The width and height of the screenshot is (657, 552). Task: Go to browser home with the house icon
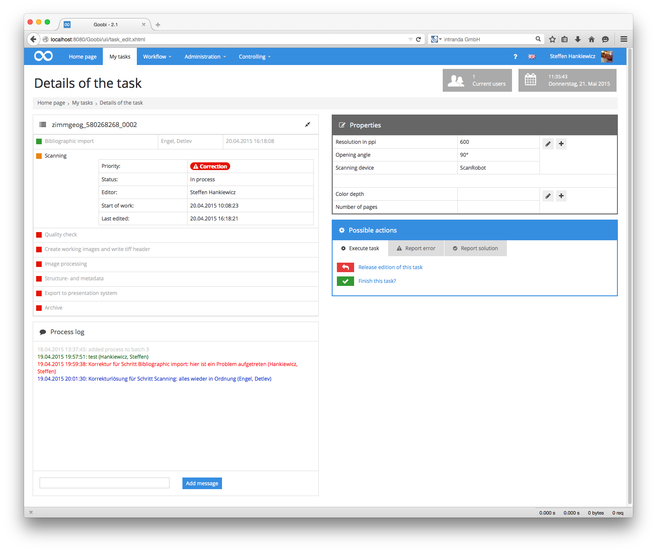592,39
